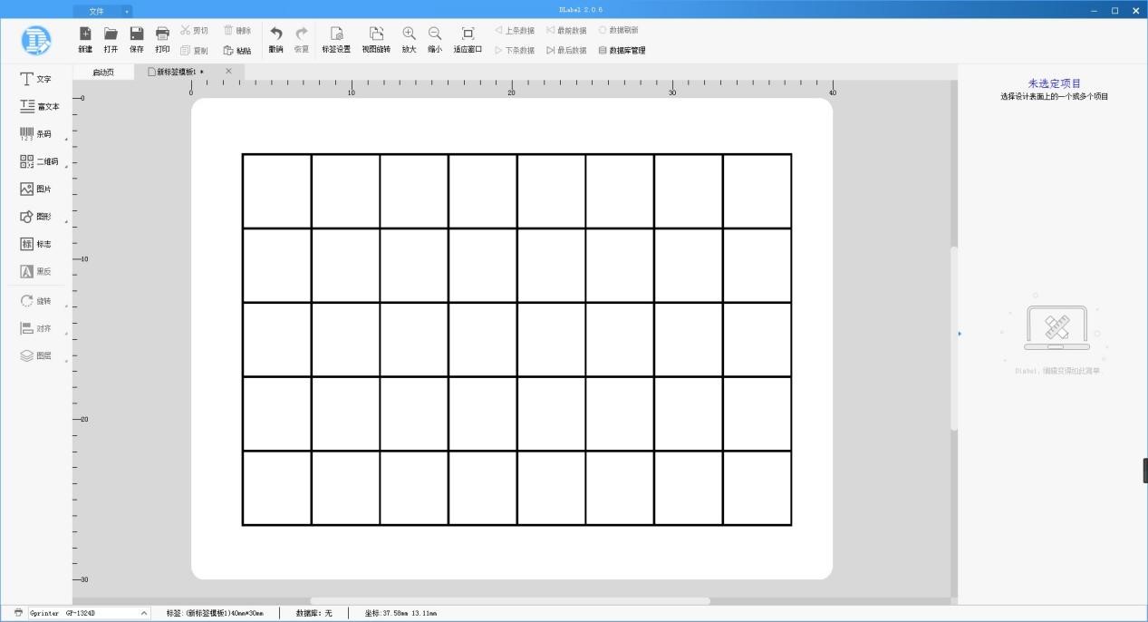1148x622 pixels.
Task: Click status text 标签:(新标签模板1)40mm*30mm
Action: [x=215, y=613]
